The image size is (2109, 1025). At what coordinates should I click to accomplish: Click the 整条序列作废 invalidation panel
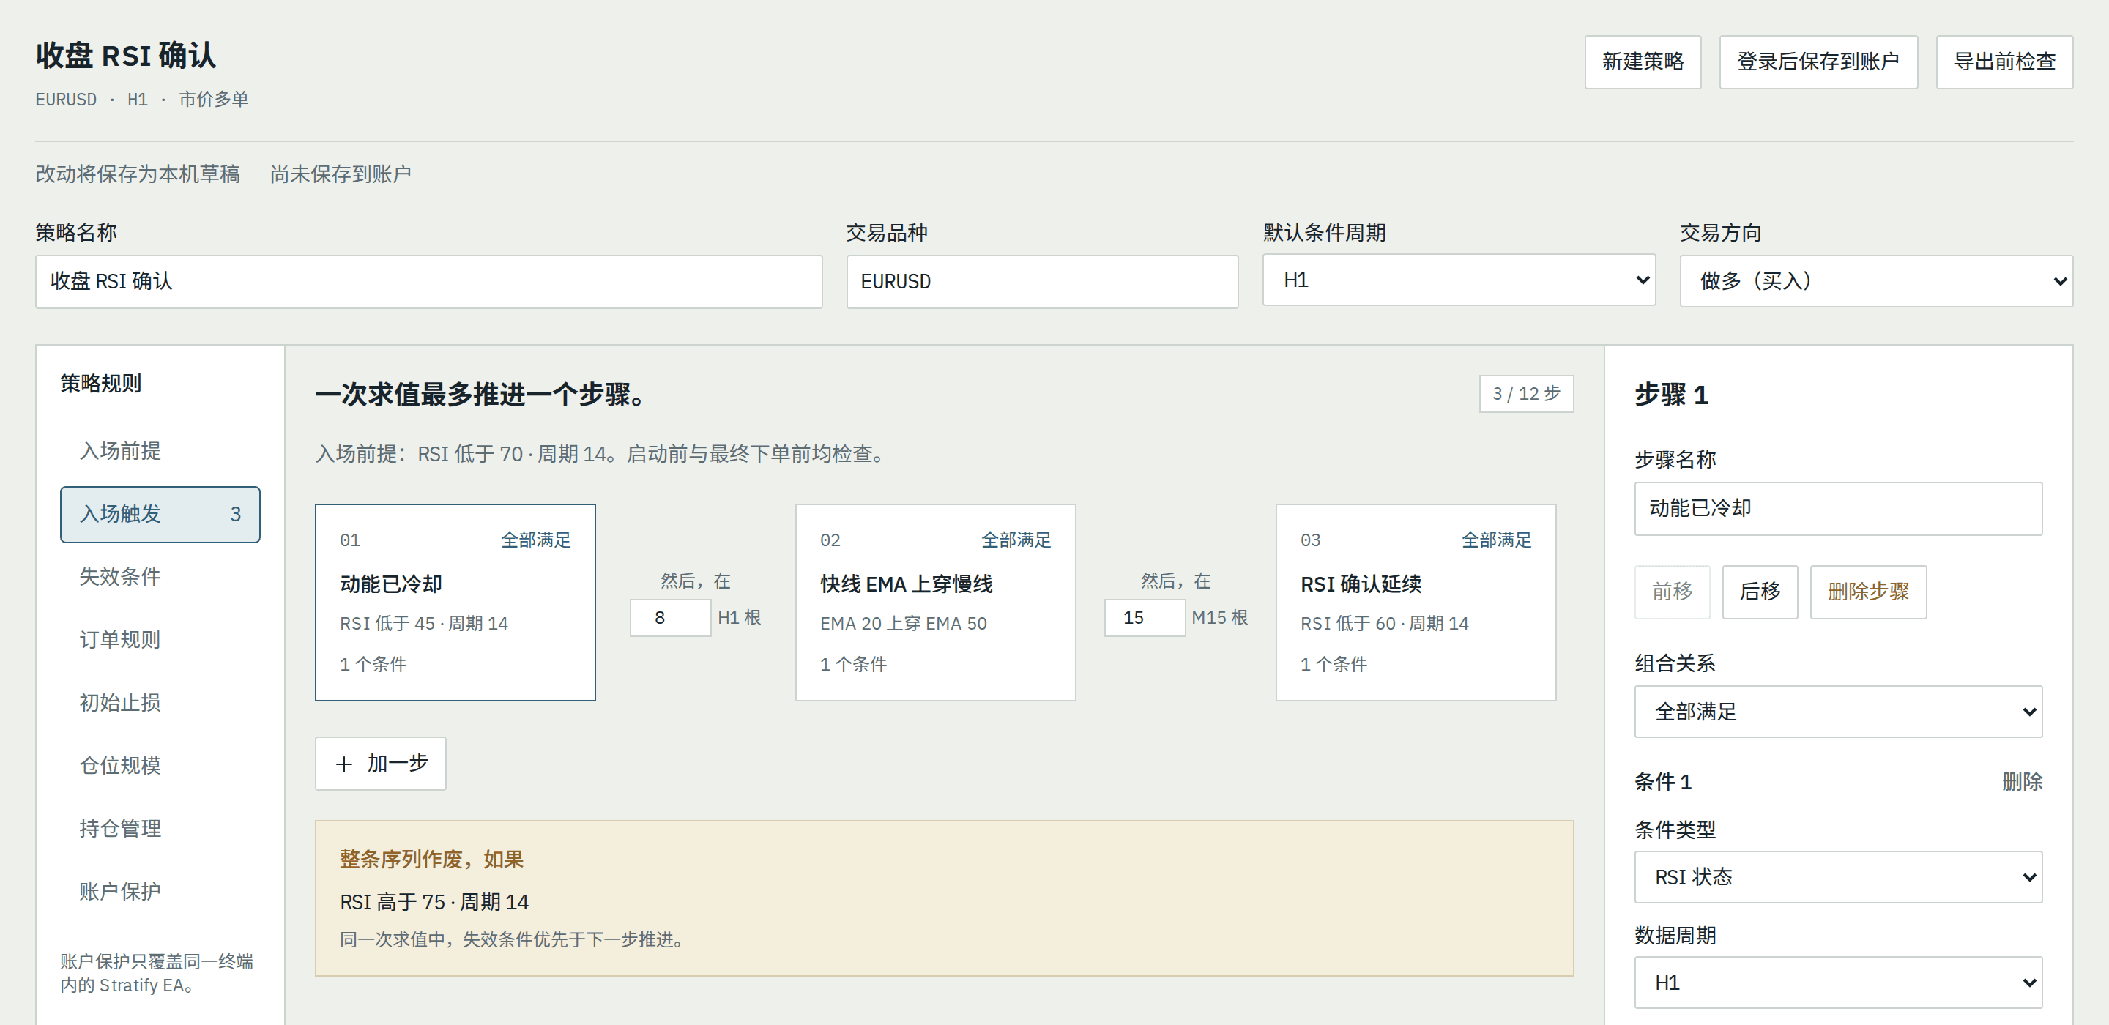[x=944, y=898]
